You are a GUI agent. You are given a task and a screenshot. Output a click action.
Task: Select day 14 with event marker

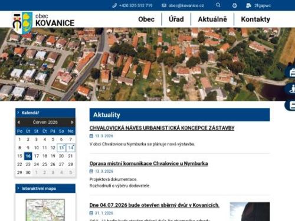coord(70,148)
